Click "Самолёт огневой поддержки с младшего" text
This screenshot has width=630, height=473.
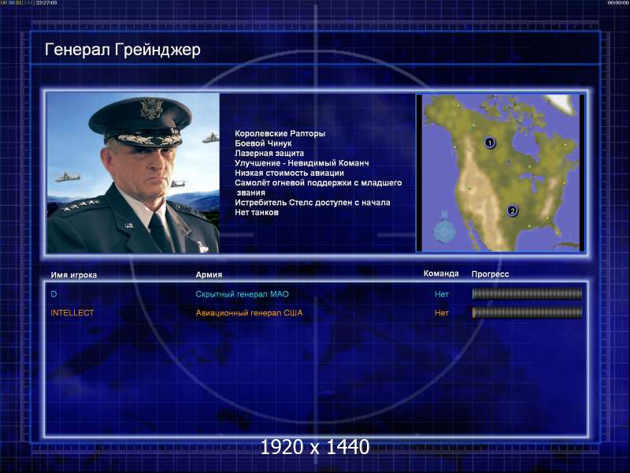click(x=318, y=183)
